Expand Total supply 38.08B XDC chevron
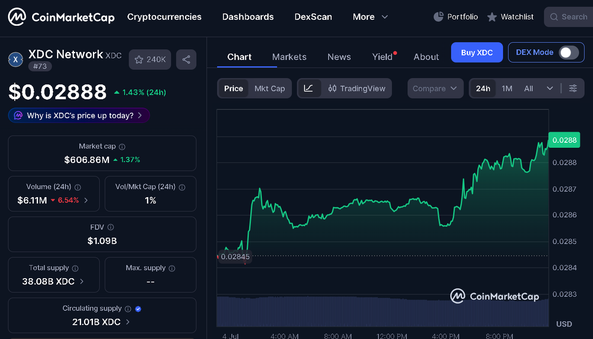593x339 pixels. click(x=82, y=282)
